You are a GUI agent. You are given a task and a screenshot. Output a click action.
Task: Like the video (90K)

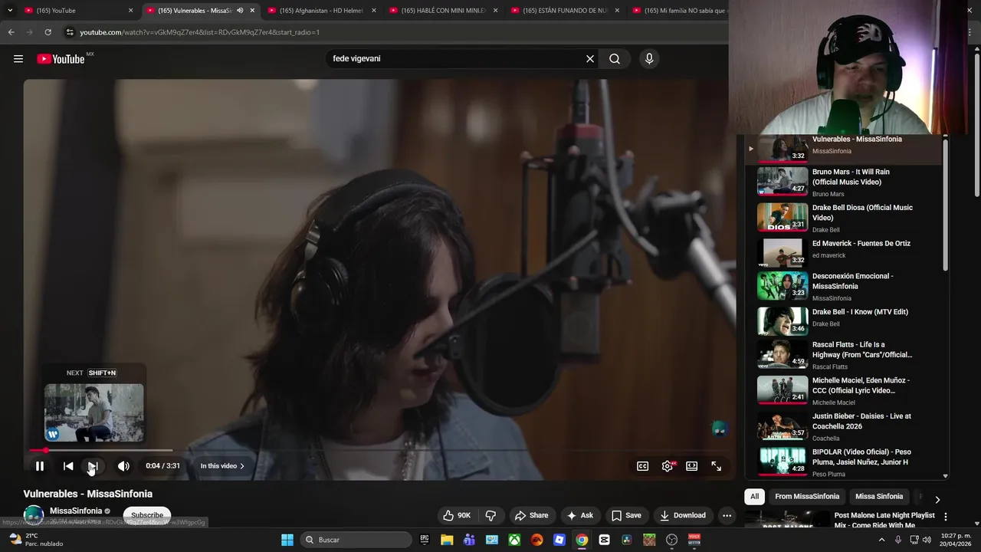pyautogui.click(x=458, y=515)
